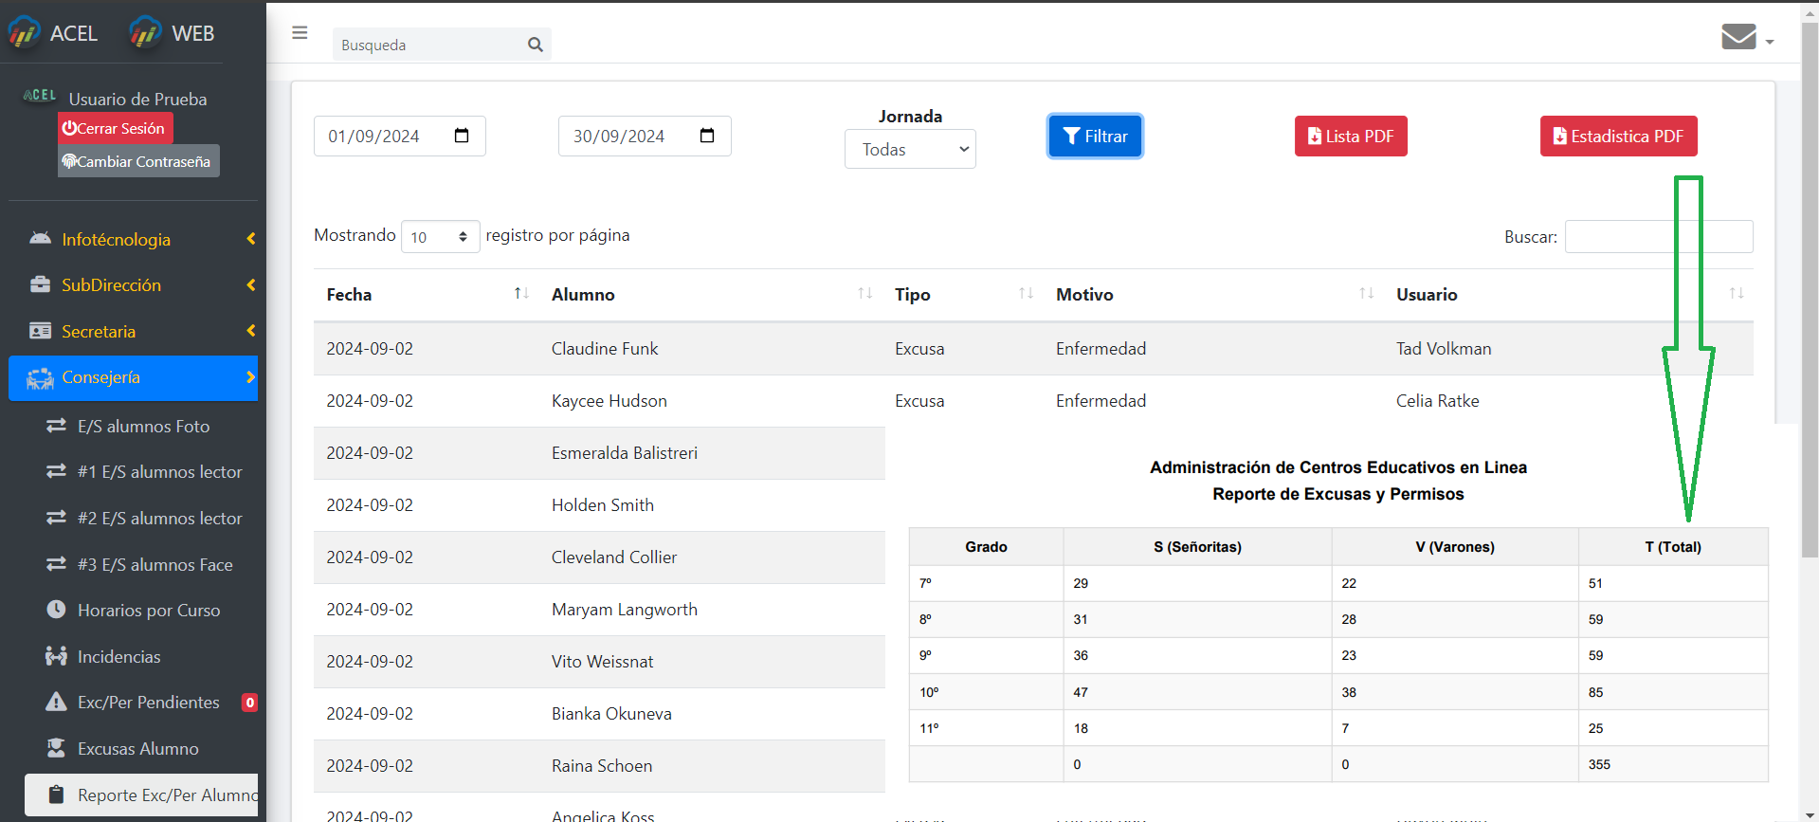This screenshot has height=822, width=1819.
Task: Expand the Infotécnologia menu chevron
Action: (250, 239)
